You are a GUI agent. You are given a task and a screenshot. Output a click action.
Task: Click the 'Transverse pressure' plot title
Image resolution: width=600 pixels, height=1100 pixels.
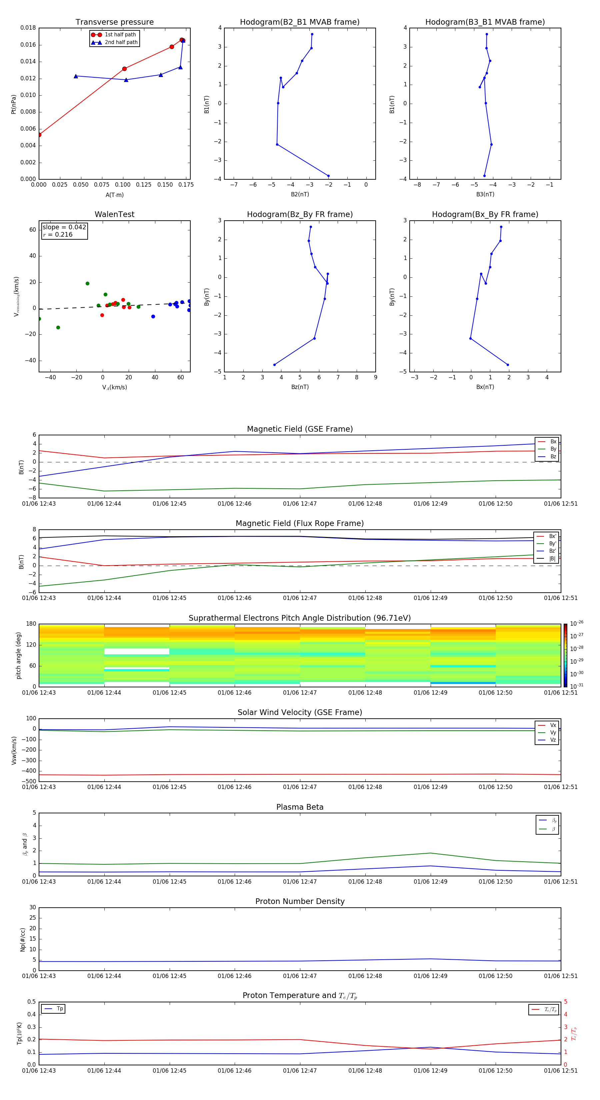pos(114,22)
